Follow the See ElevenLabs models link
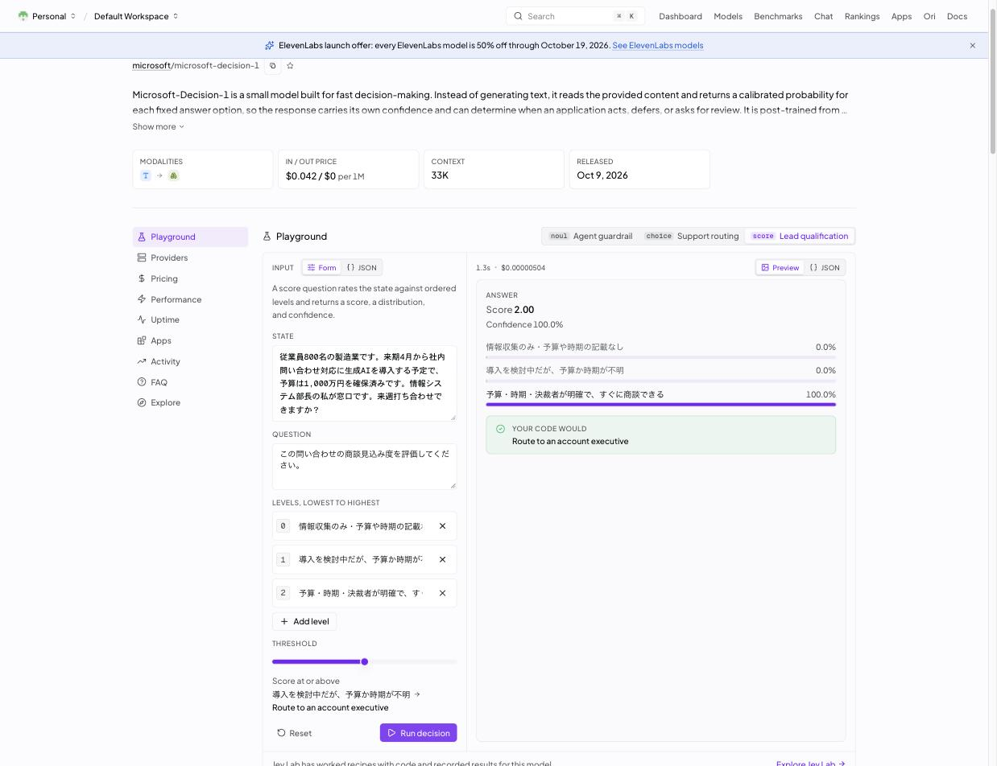The height and width of the screenshot is (766, 997). point(657,45)
